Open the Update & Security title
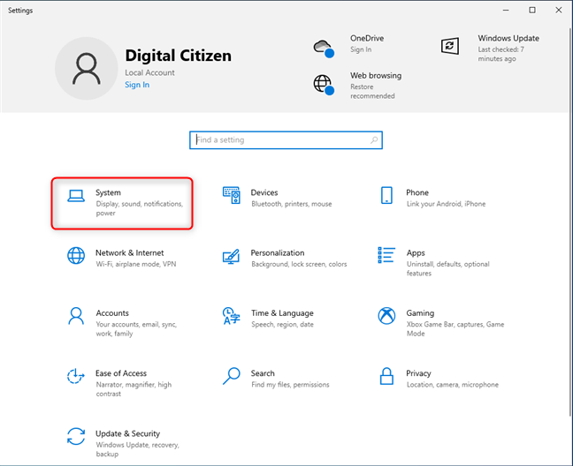This screenshot has width=573, height=466. click(128, 433)
